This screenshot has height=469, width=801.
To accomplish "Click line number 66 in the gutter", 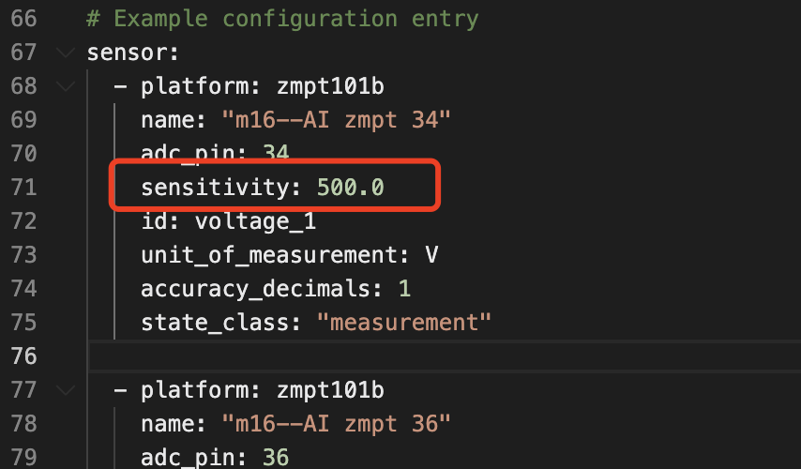I will (24, 19).
